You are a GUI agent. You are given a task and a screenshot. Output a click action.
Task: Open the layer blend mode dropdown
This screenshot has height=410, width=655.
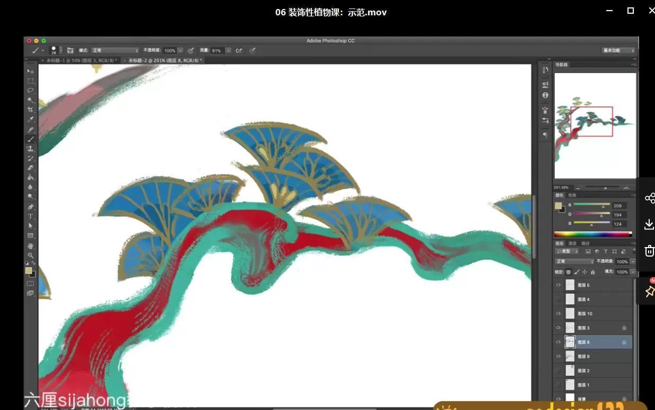pos(575,261)
